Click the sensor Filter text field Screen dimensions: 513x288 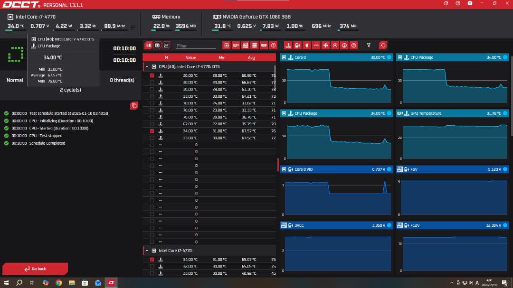[196, 46]
